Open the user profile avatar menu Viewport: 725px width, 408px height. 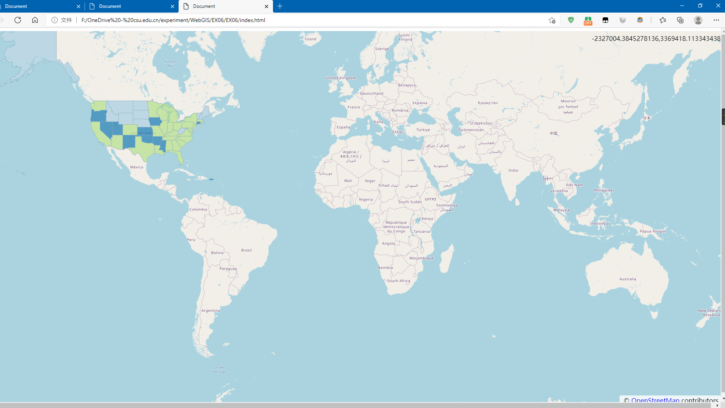coord(698,20)
